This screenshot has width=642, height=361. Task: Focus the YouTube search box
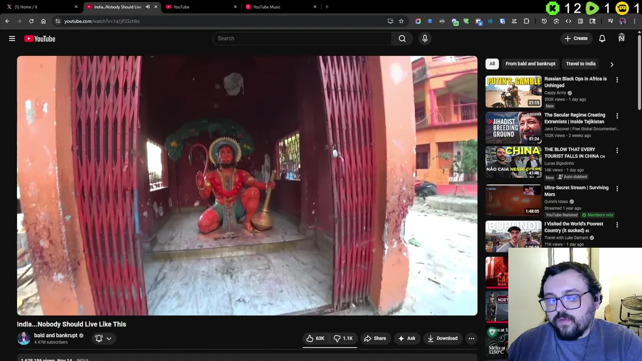pos(302,39)
